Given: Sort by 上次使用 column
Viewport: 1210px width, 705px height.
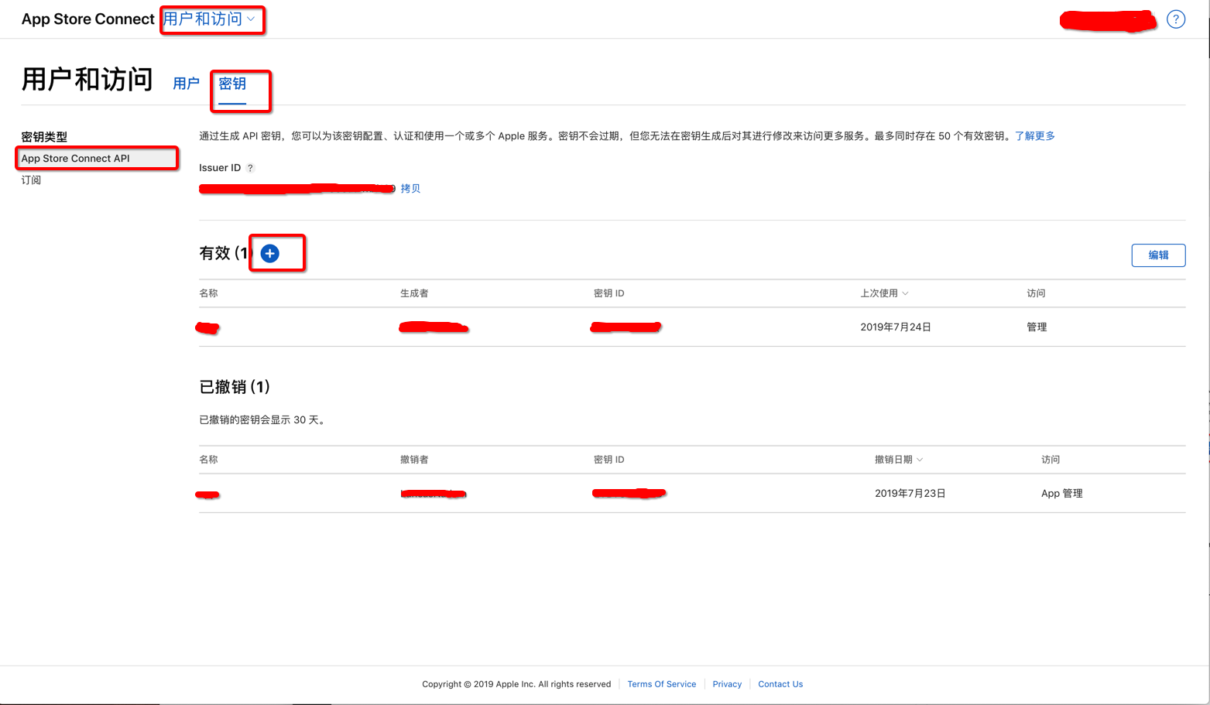Looking at the screenshot, I should [x=884, y=293].
